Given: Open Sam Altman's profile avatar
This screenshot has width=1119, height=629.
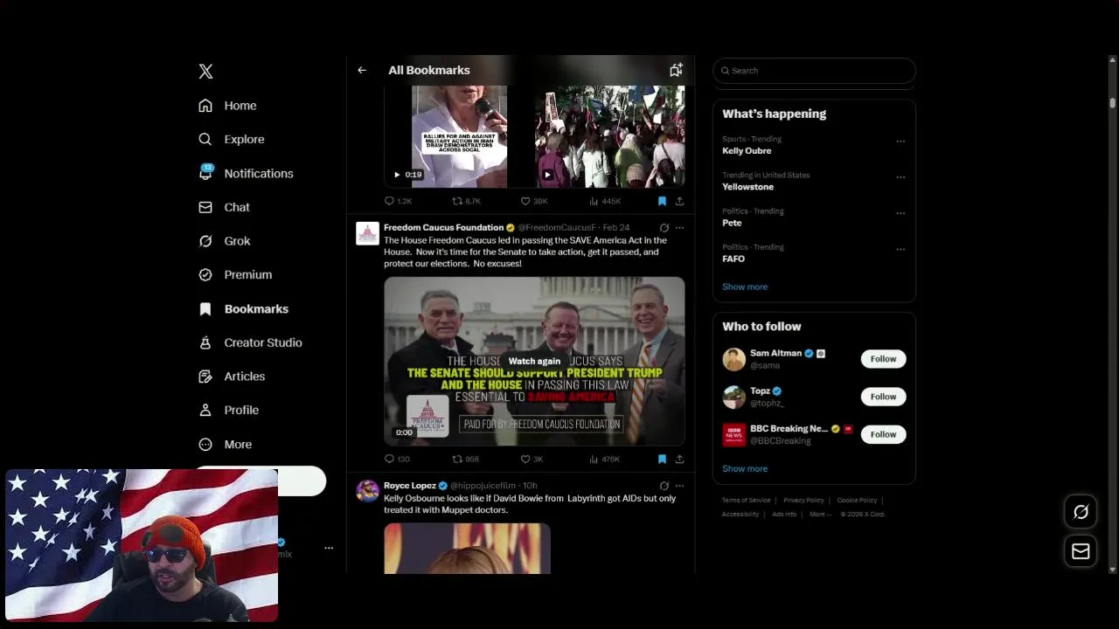Looking at the screenshot, I should tap(733, 359).
